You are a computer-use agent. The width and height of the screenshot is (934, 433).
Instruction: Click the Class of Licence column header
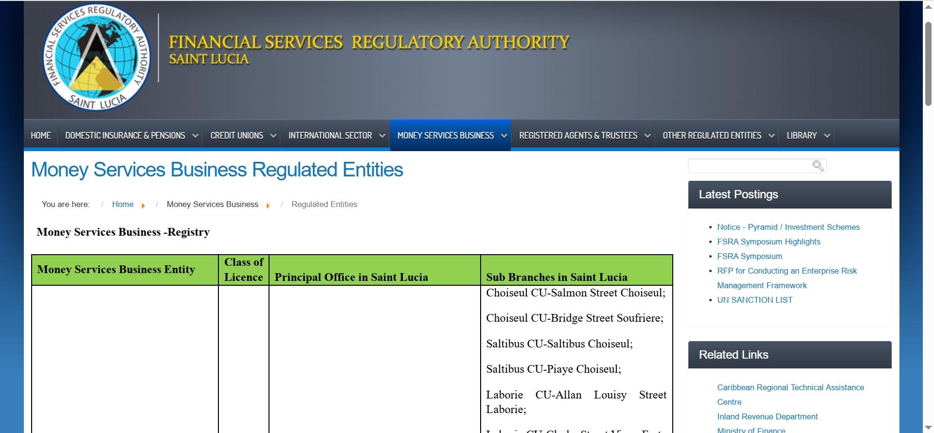[x=244, y=270]
